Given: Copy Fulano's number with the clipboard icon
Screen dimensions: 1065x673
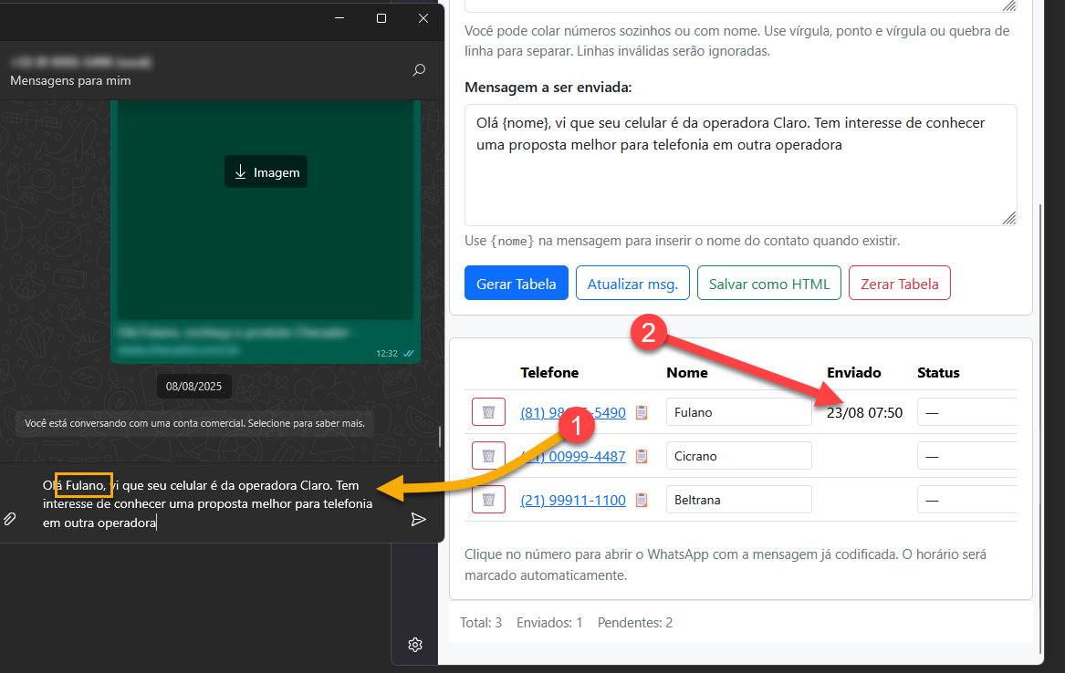Looking at the screenshot, I should (642, 411).
